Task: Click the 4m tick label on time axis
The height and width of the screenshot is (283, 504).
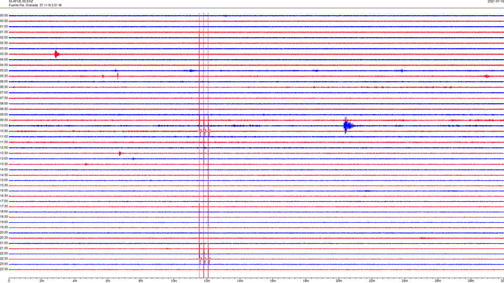Action: [75, 281]
